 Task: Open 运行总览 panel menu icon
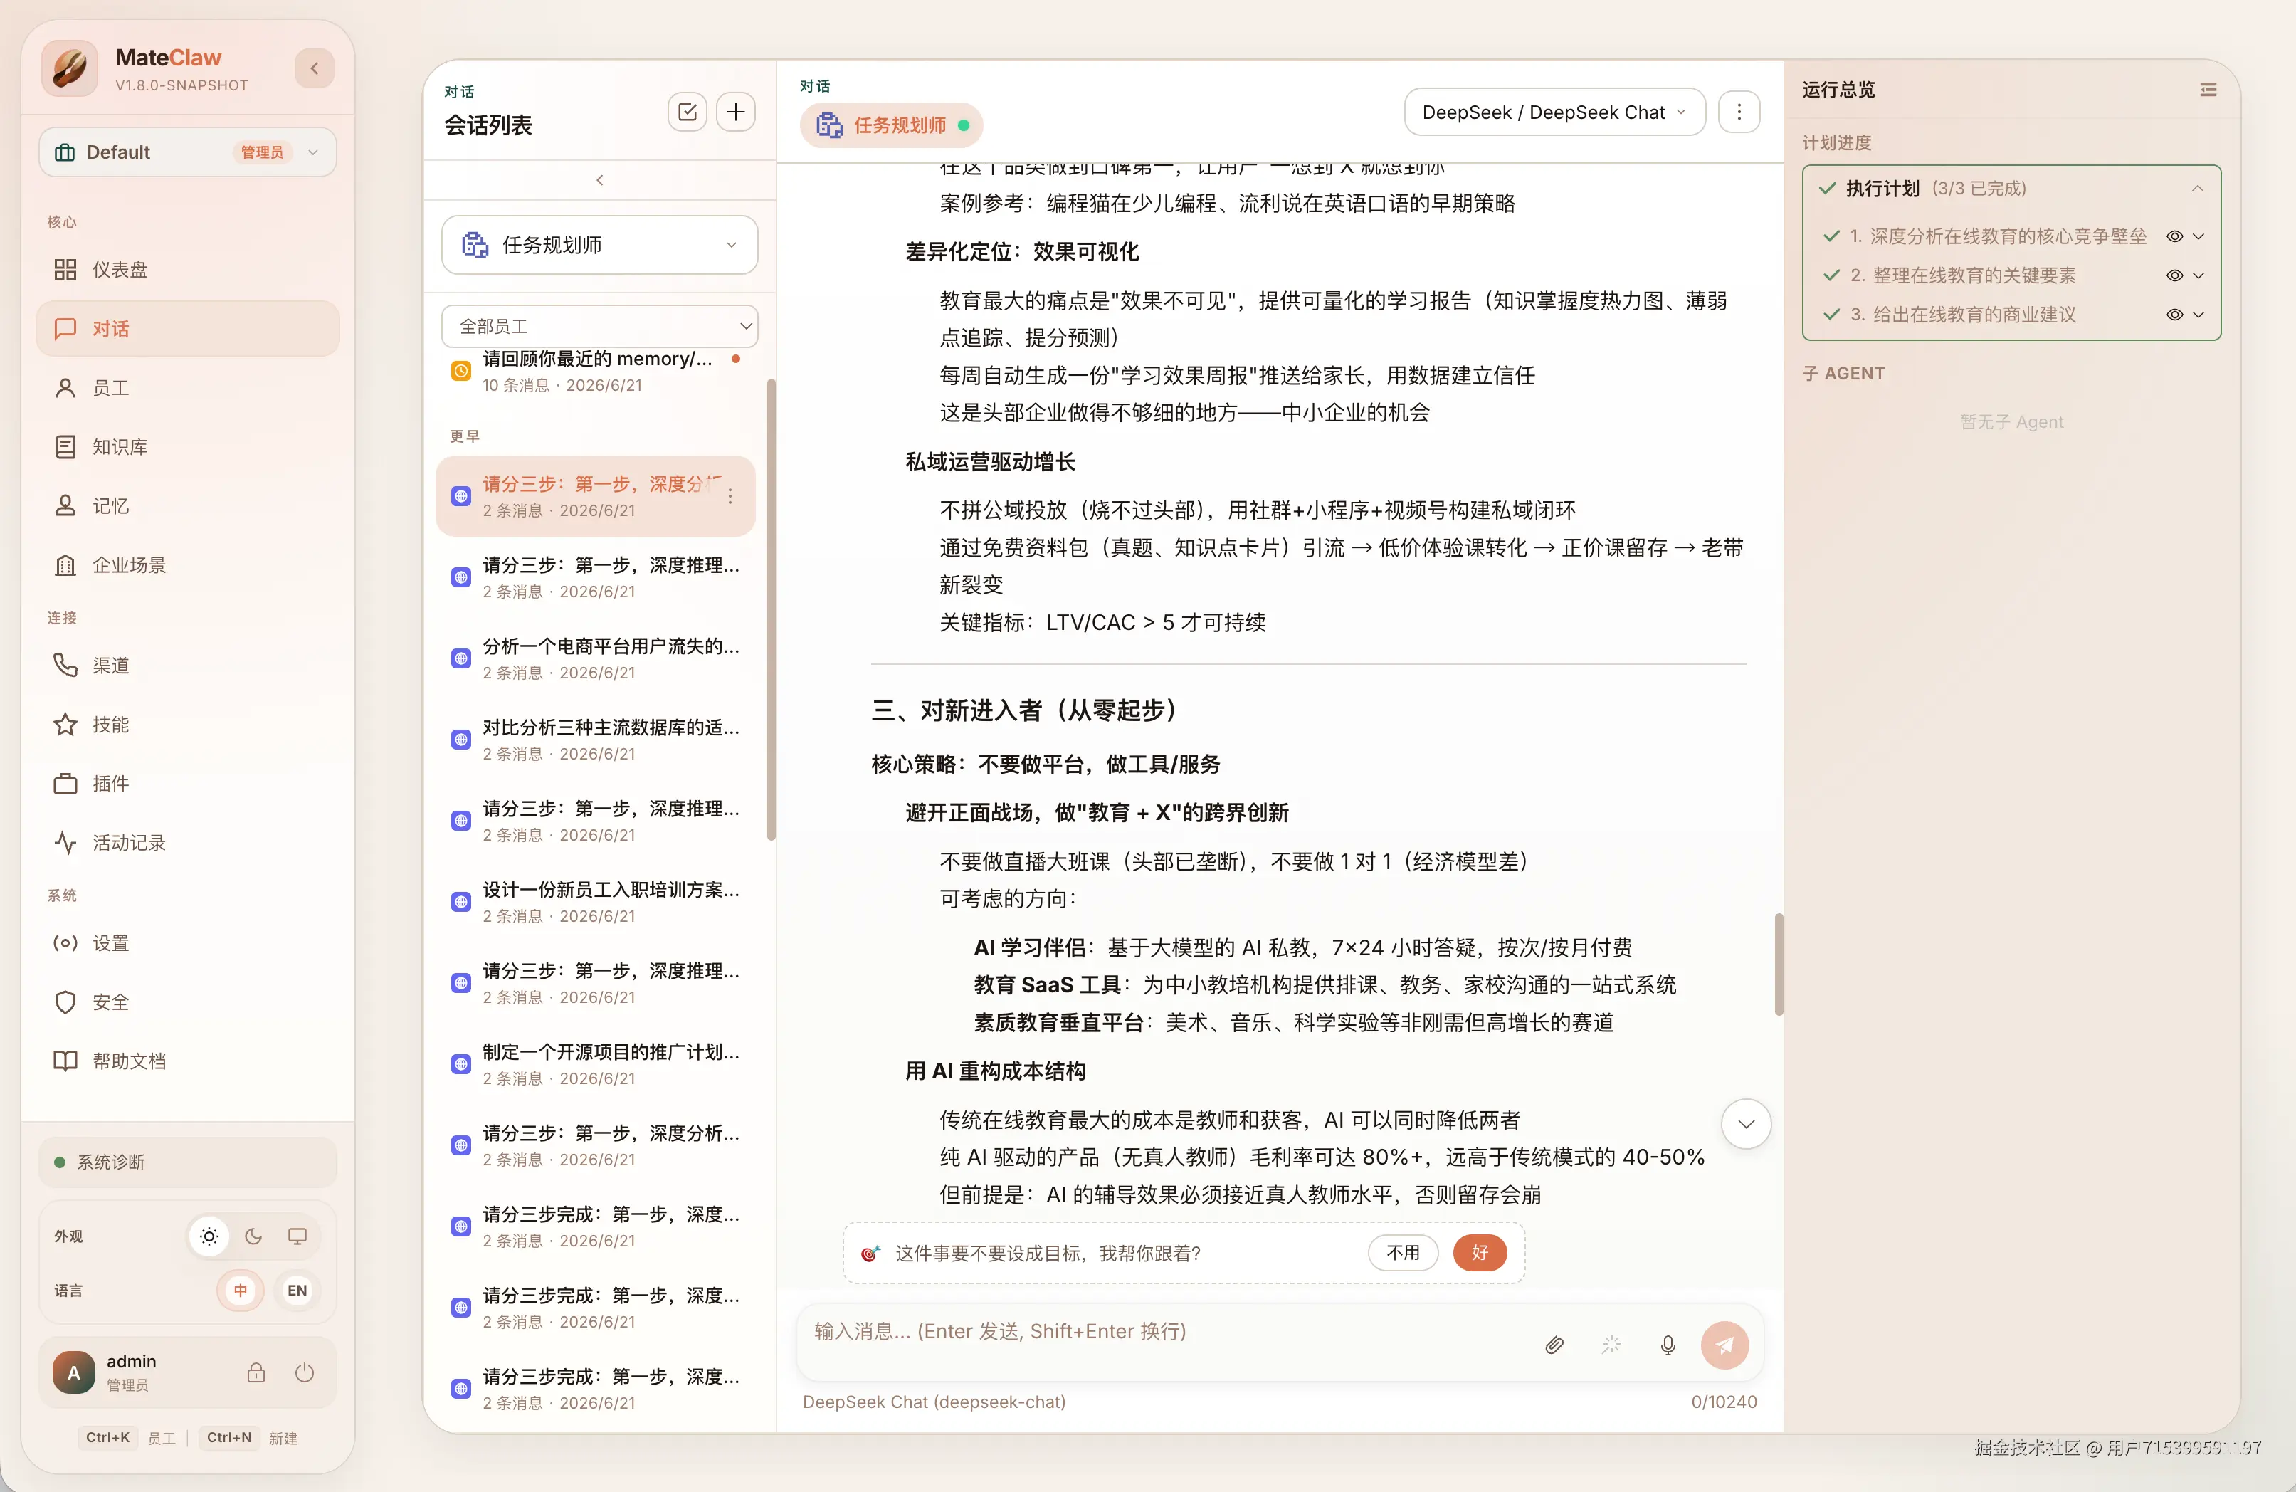coord(2208,90)
